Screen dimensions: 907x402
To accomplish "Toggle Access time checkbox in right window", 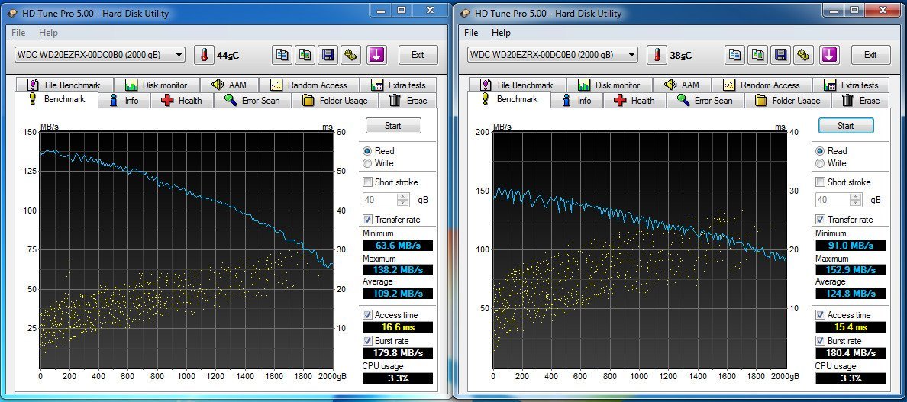I will pos(821,315).
